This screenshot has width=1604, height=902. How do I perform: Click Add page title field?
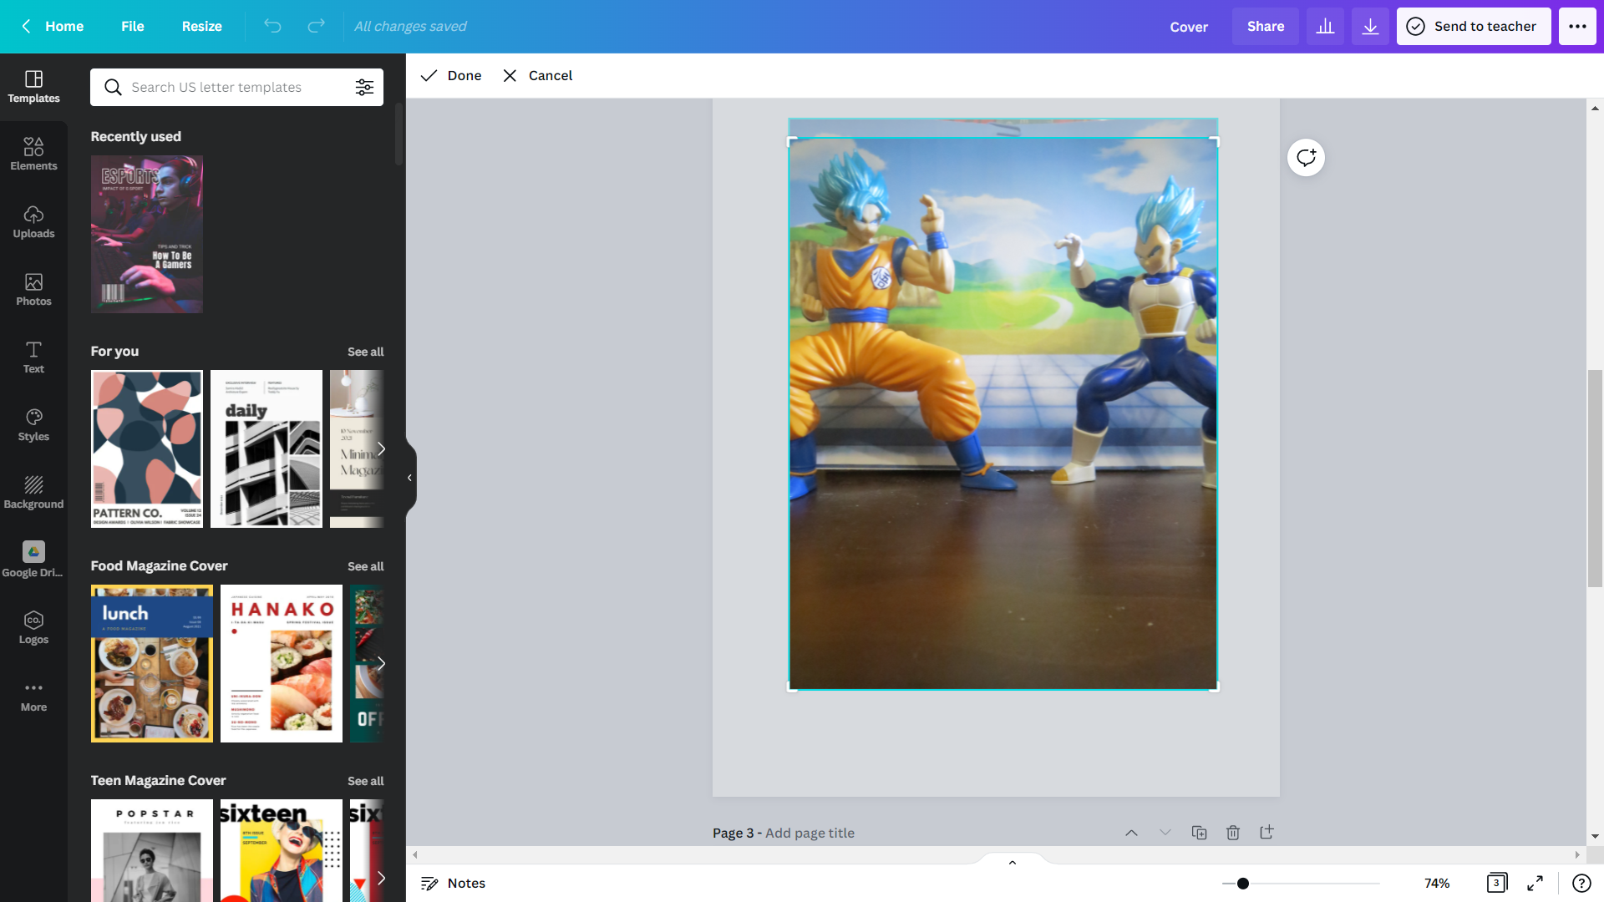coord(810,833)
